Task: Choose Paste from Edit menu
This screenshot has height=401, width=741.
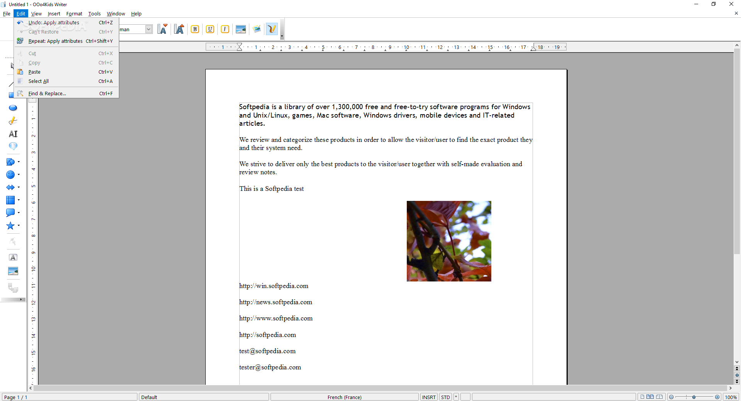Action: click(x=66, y=72)
